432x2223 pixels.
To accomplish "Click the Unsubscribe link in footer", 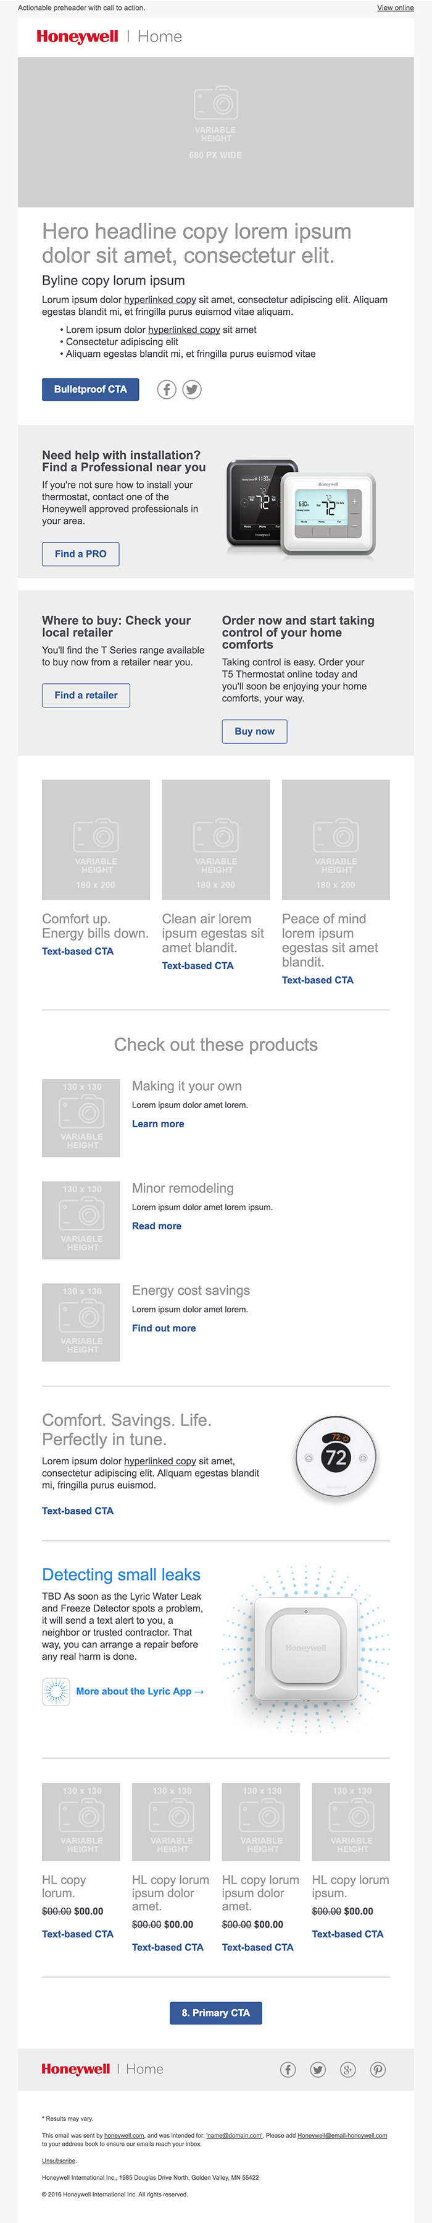I will point(59,2161).
